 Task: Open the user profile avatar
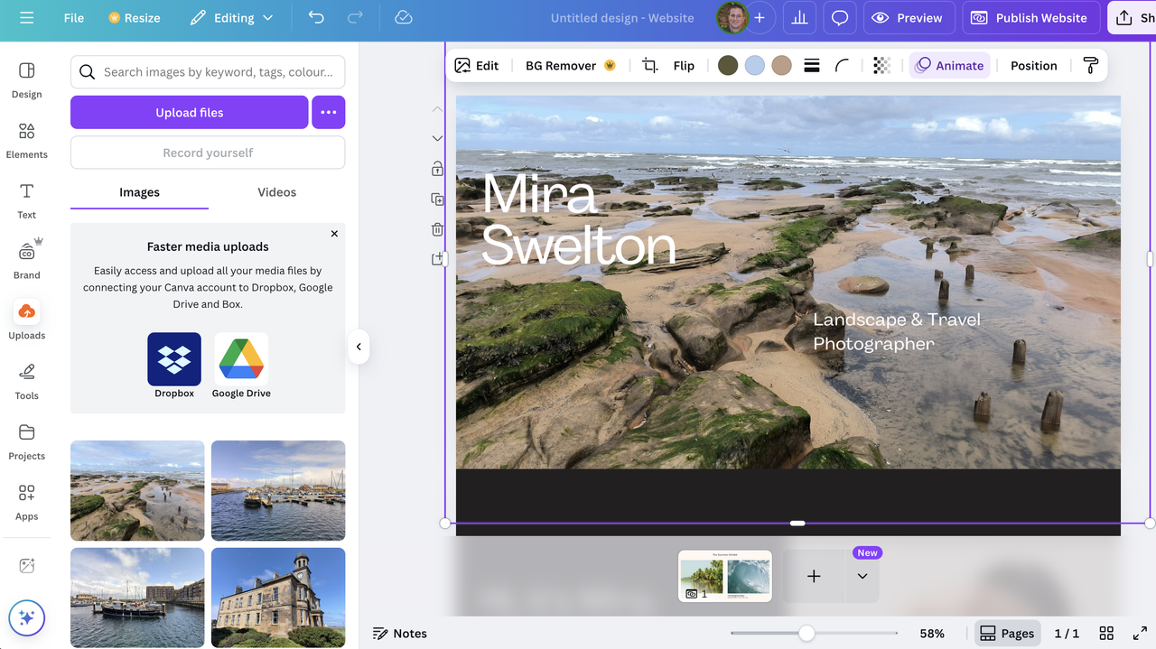pos(732,18)
